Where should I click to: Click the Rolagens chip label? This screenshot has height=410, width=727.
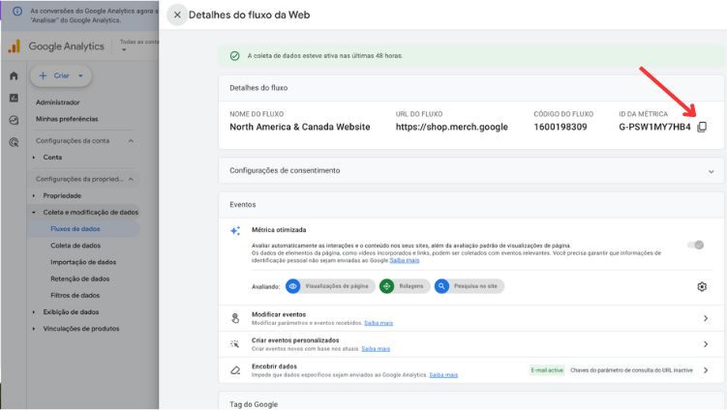pos(411,286)
